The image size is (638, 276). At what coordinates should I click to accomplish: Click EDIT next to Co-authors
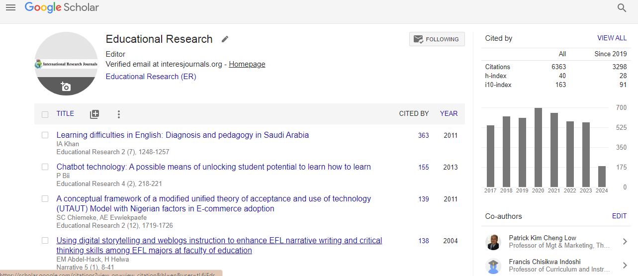tap(619, 216)
